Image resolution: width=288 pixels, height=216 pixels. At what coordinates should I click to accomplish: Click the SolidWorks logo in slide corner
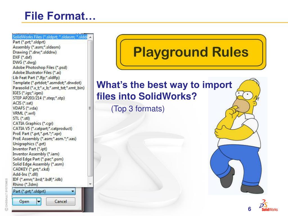268,206
